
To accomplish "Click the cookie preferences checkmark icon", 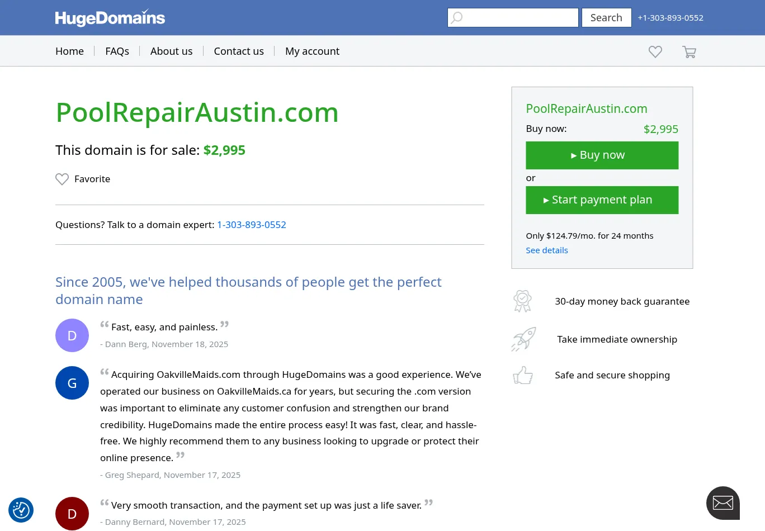I will (x=21, y=510).
